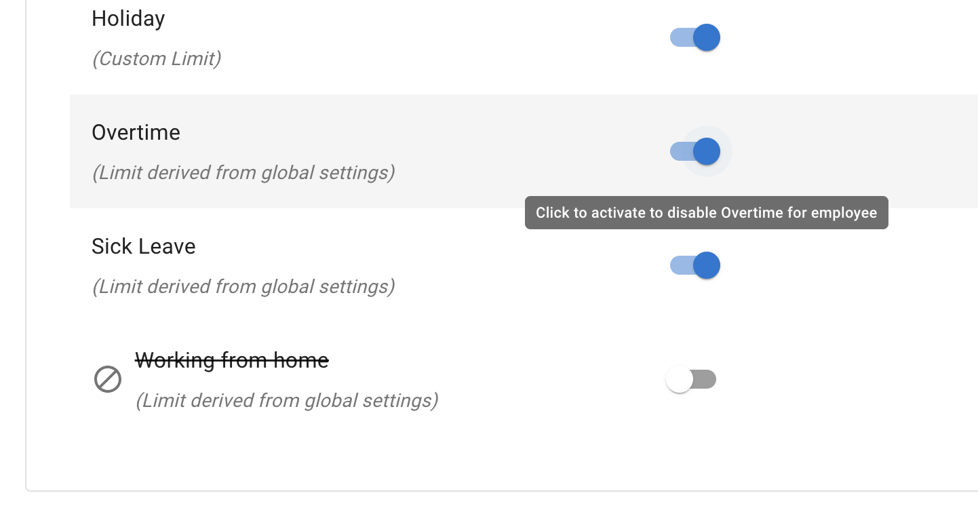Enable the Working from home toggle
This screenshot has width=978, height=506.
690,378
